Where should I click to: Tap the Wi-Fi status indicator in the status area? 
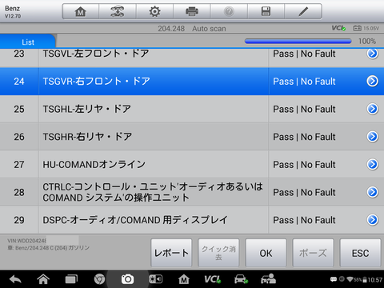pyautogui.click(x=350, y=279)
